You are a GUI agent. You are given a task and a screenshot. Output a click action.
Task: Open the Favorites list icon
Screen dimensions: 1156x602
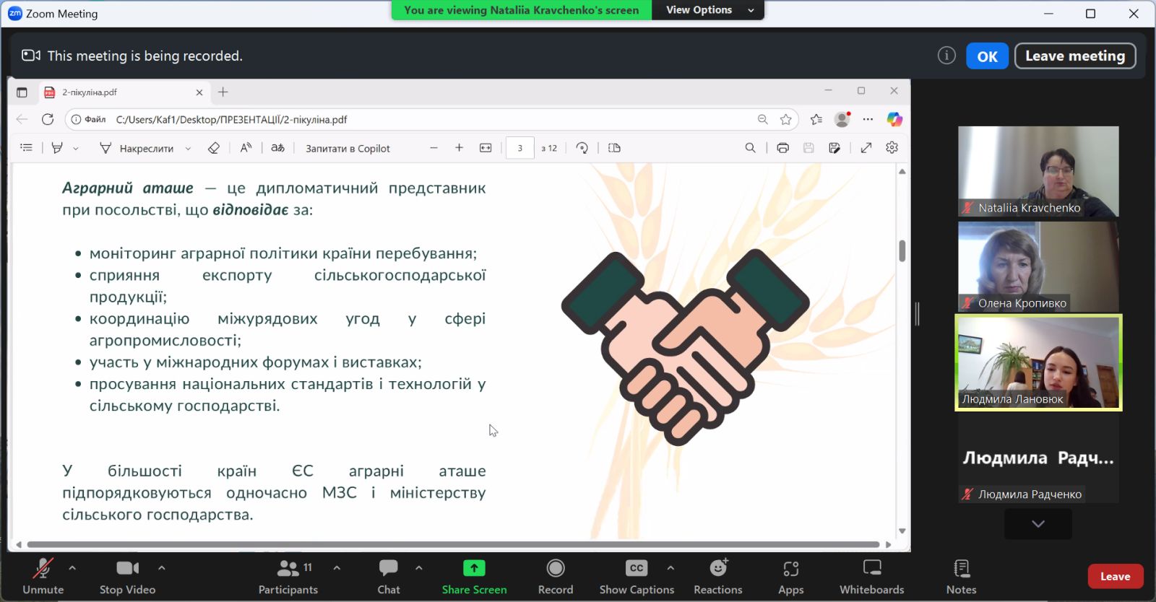pyautogui.click(x=816, y=120)
